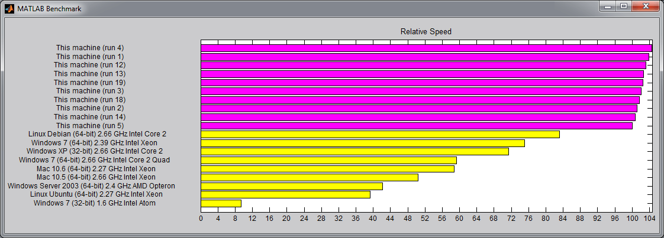Click the magenta bar for run 12
Image resolution: width=664 pixels, height=238 pixels.
click(424, 65)
